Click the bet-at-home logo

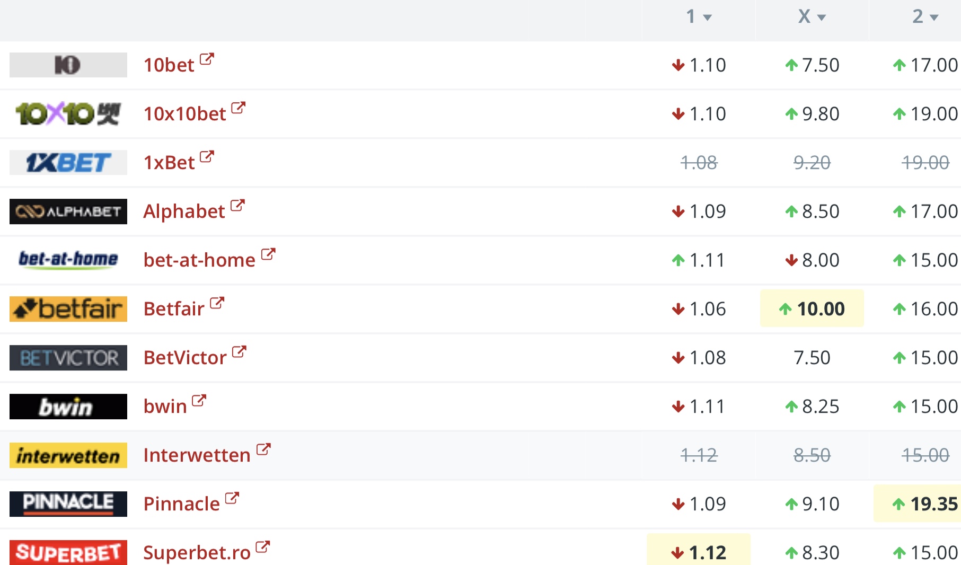68,260
